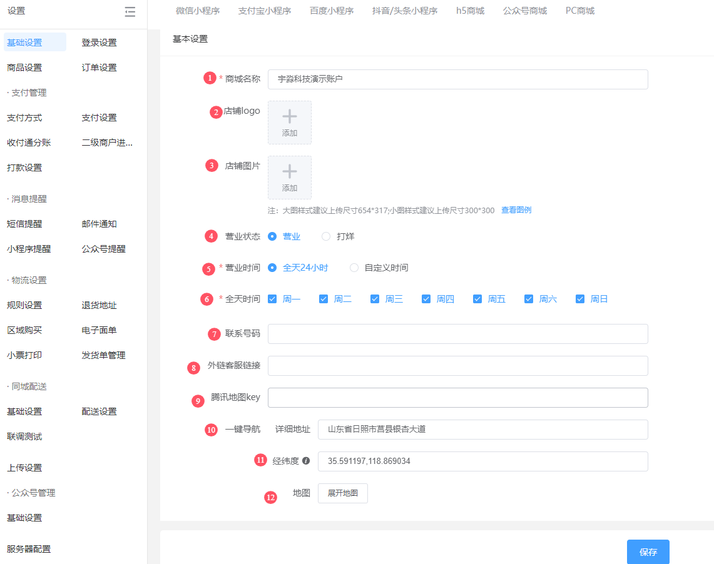Open 发货单管理 in sidebar
Image resolution: width=714 pixels, height=564 pixels.
pos(103,355)
